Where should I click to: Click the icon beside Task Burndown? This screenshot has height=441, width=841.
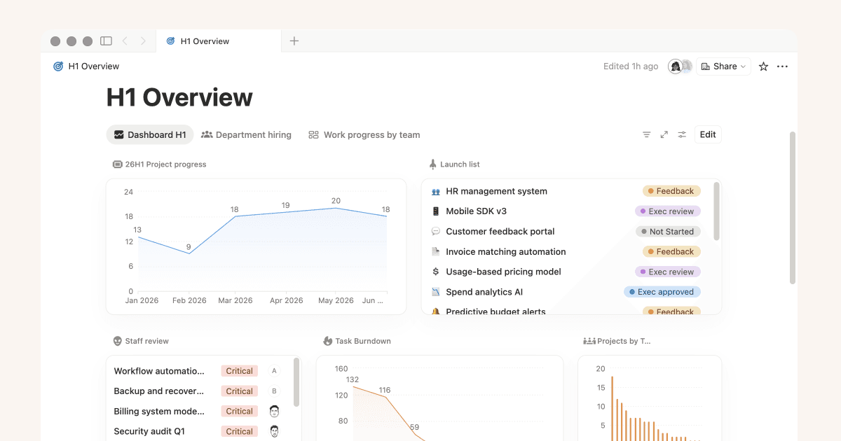(x=327, y=341)
